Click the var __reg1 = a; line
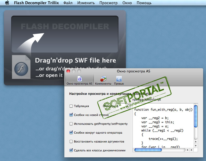206x161 pixels. [155, 126]
